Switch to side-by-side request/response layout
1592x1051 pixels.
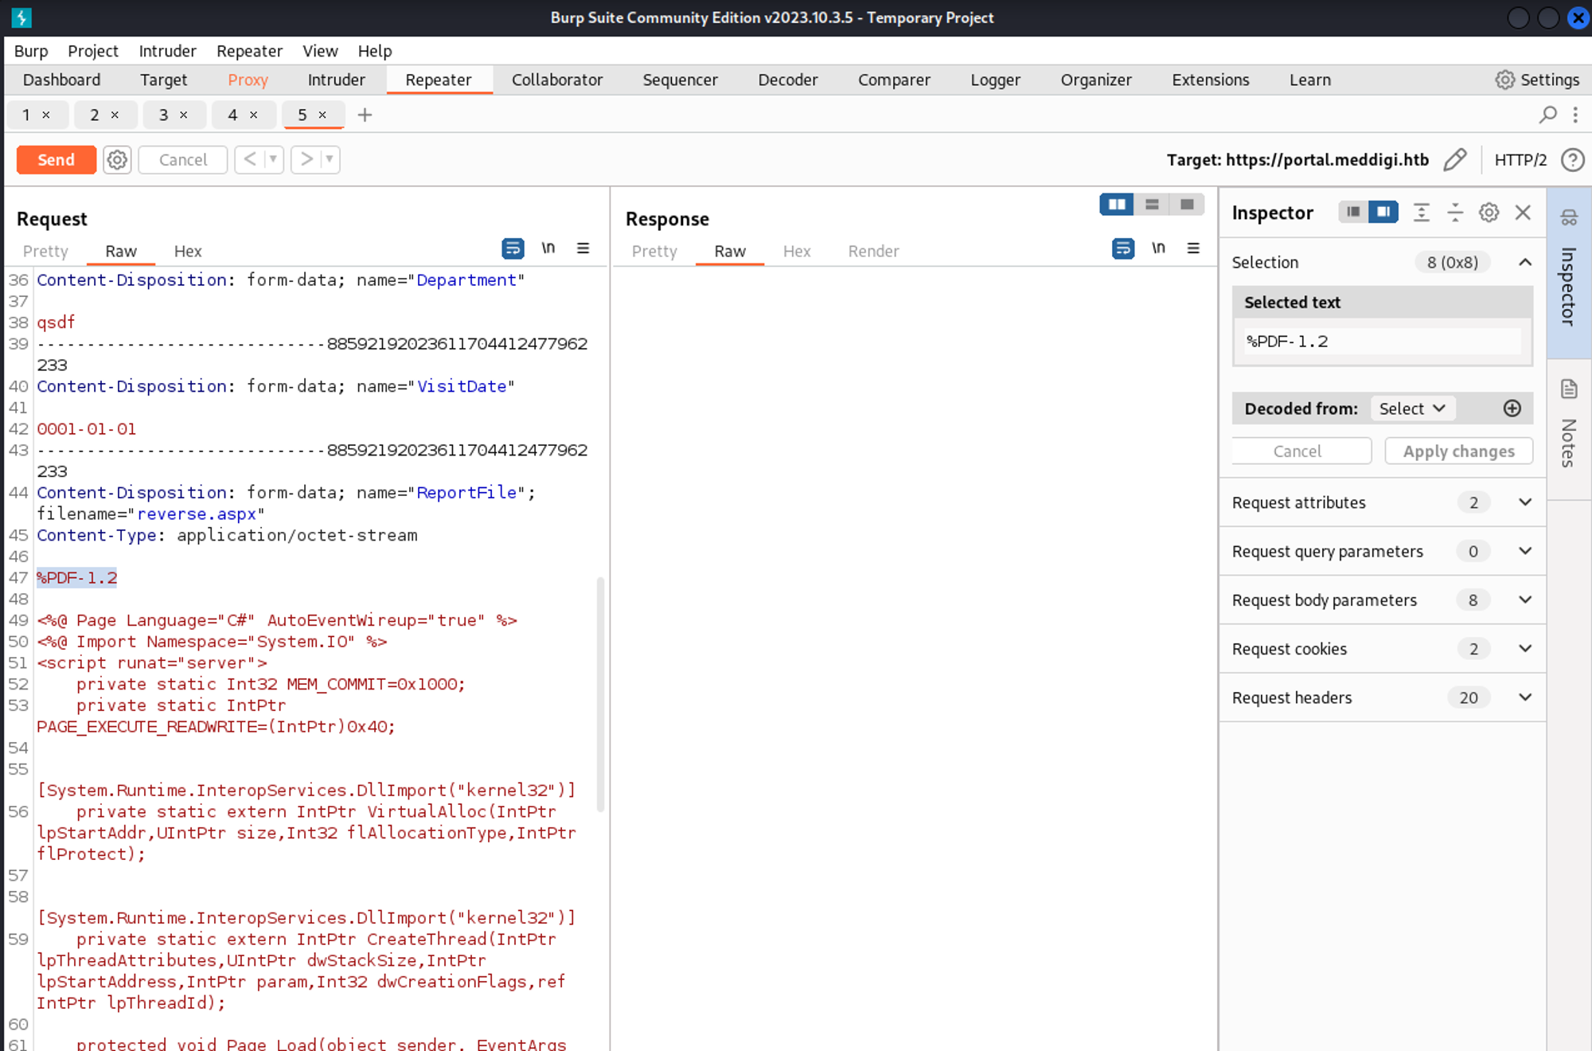[1117, 205]
